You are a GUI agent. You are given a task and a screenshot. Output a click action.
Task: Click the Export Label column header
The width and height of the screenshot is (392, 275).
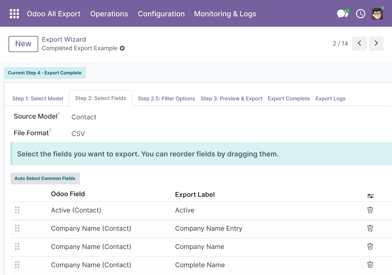(195, 195)
